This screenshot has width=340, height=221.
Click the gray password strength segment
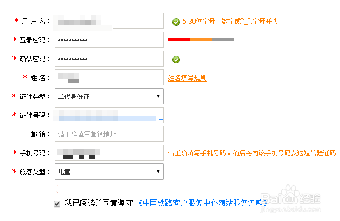tap(223, 40)
